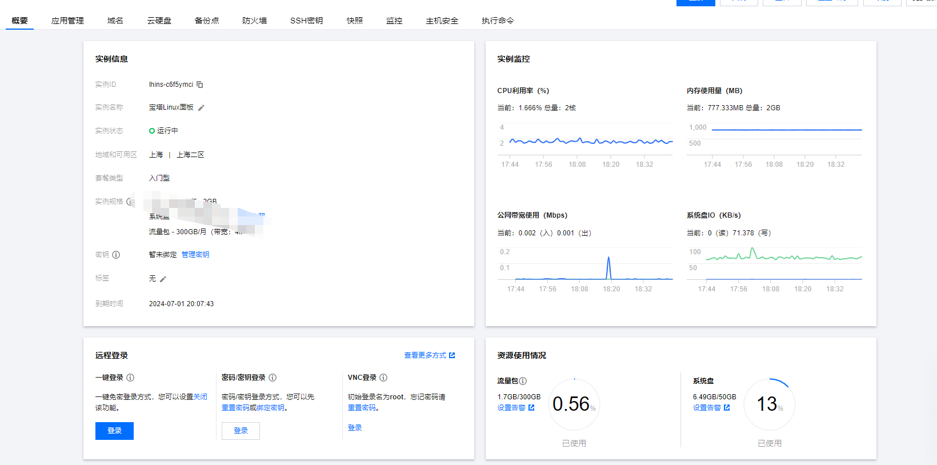
Task: Open external icon beside 系统盘 设置告警
Action: coord(727,408)
